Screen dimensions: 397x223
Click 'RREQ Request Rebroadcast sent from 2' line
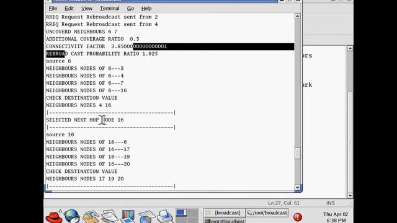pos(102,17)
